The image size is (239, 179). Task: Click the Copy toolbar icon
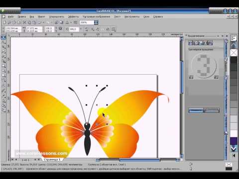[x=29, y=22]
